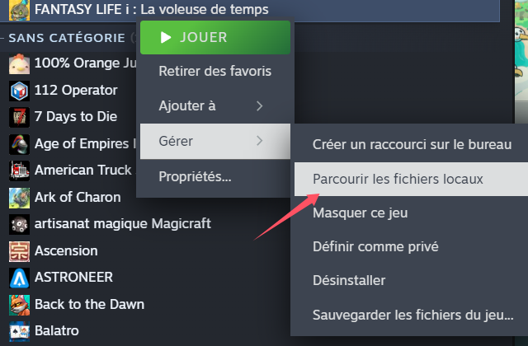Image resolution: width=528 pixels, height=346 pixels.
Task: Click the Age of Empires helmet icon
Action: pyautogui.click(x=19, y=144)
